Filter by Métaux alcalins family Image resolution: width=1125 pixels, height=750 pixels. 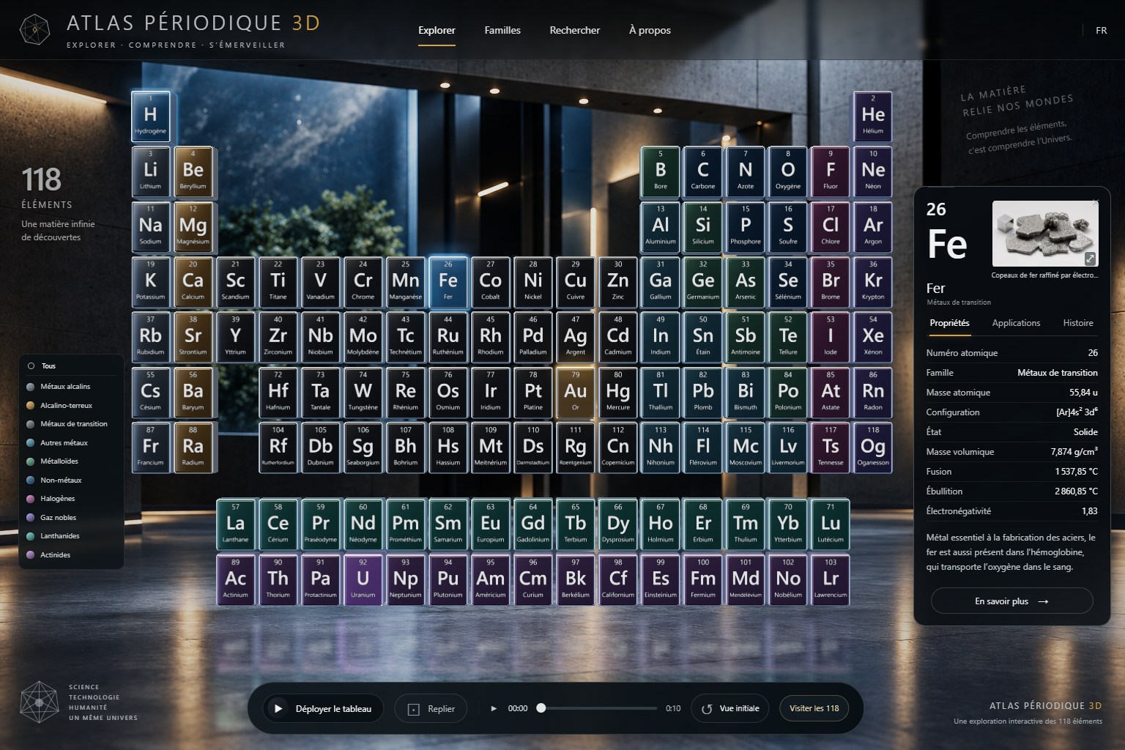point(71,387)
